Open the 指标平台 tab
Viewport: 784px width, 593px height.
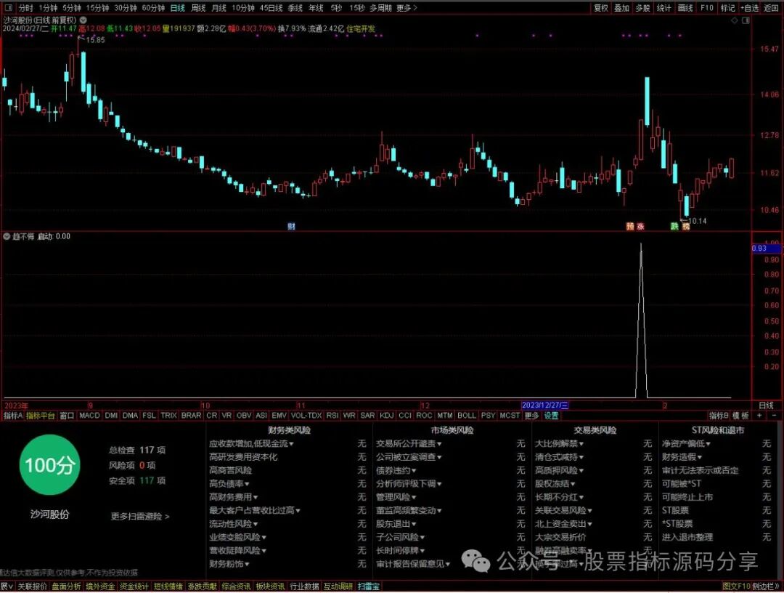click(x=41, y=416)
